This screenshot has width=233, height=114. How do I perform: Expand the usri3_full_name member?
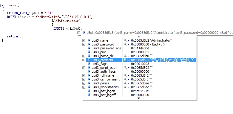pyautogui.click(x=84, y=75)
